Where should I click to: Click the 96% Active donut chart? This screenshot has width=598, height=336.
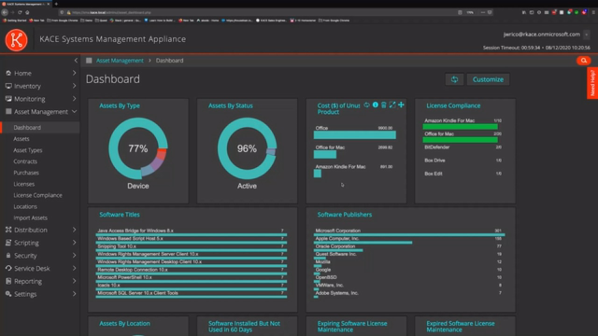click(x=247, y=148)
